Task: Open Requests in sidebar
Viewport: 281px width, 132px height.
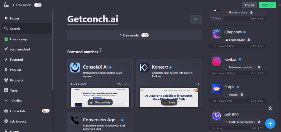Action: click(x=27, y=80)
